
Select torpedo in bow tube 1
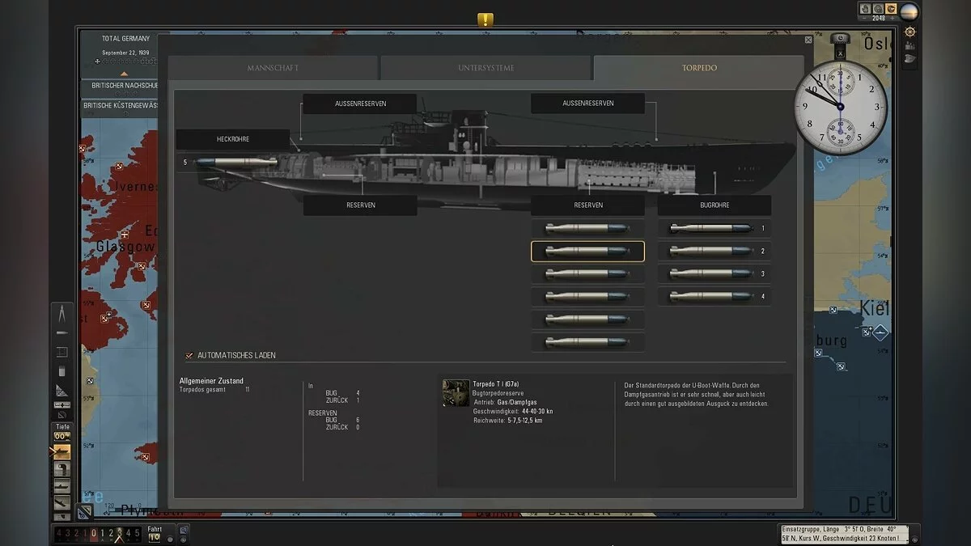pos(712,229)
